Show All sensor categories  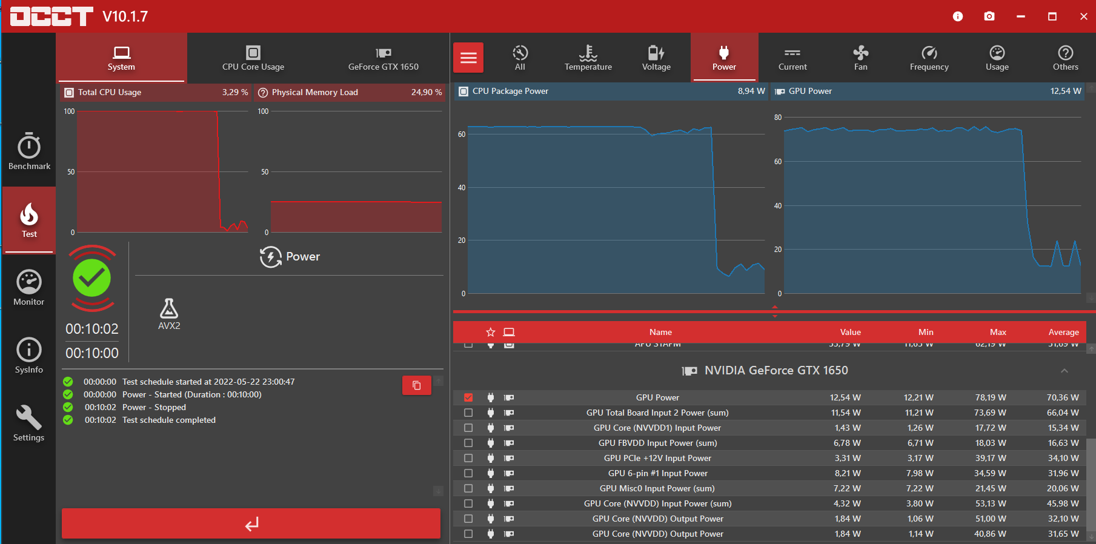[520, 58]
